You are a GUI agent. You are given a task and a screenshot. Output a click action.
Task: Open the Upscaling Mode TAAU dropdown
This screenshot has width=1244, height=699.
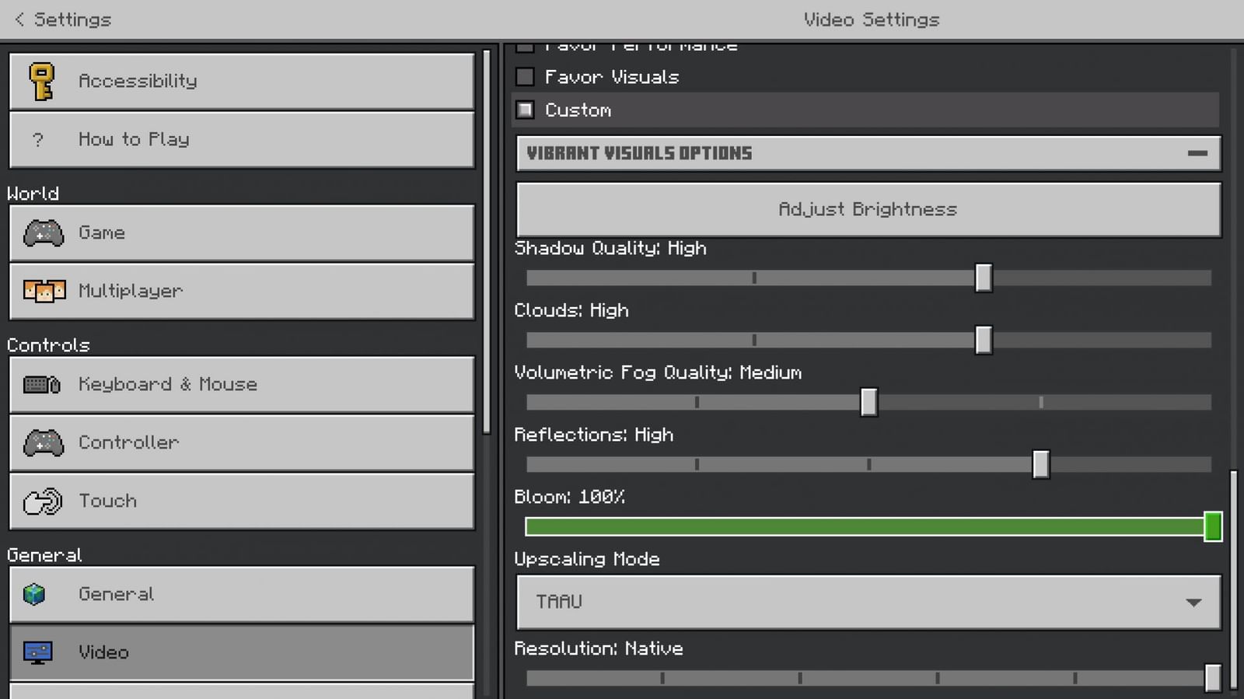868,602
